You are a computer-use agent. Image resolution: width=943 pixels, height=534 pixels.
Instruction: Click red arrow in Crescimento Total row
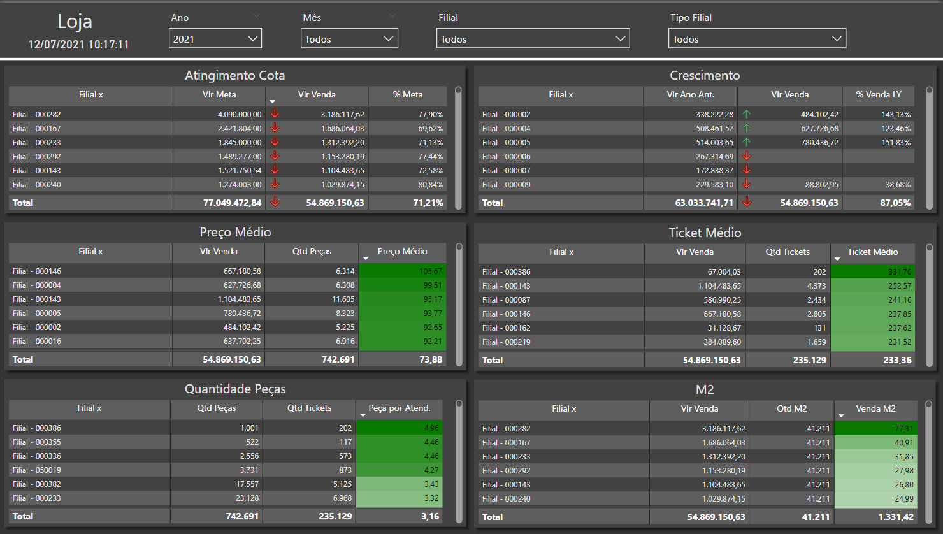pyautogui.click(x=747, y=202)
